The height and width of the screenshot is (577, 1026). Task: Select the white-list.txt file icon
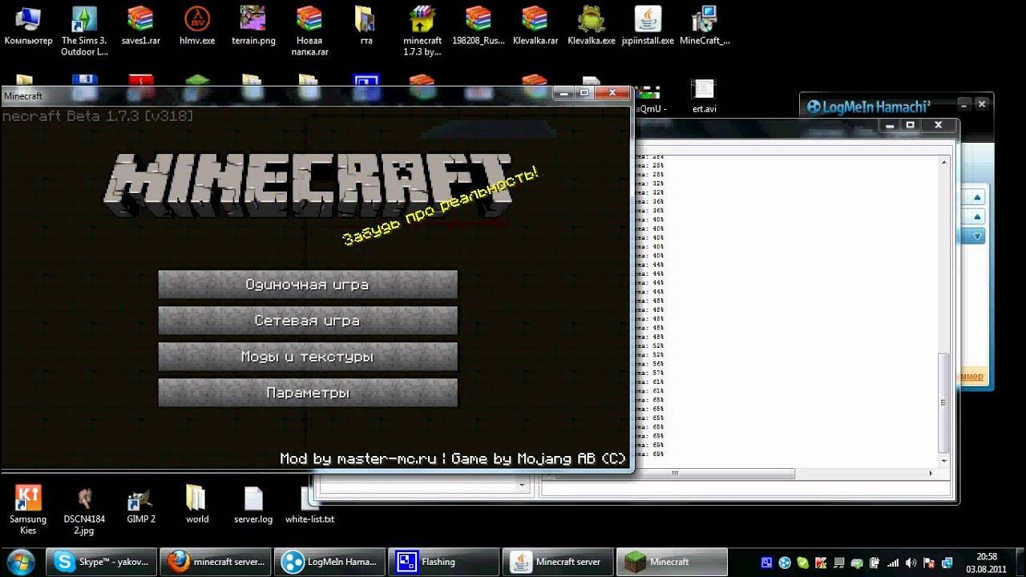tap(309, 505)
